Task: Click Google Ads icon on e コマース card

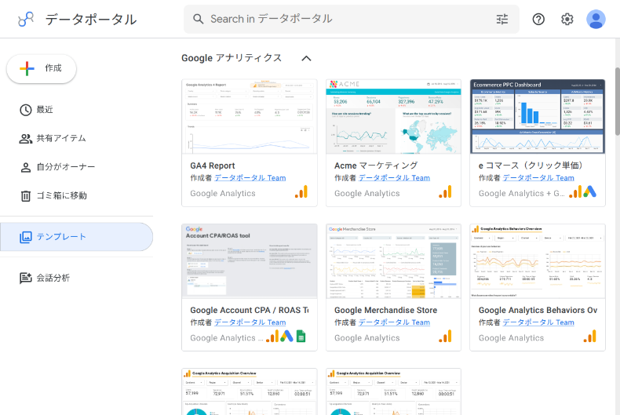Action: pos(589,191)
